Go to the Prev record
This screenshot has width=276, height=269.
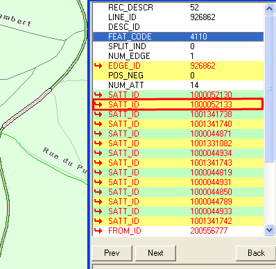[x=112, y=253]
